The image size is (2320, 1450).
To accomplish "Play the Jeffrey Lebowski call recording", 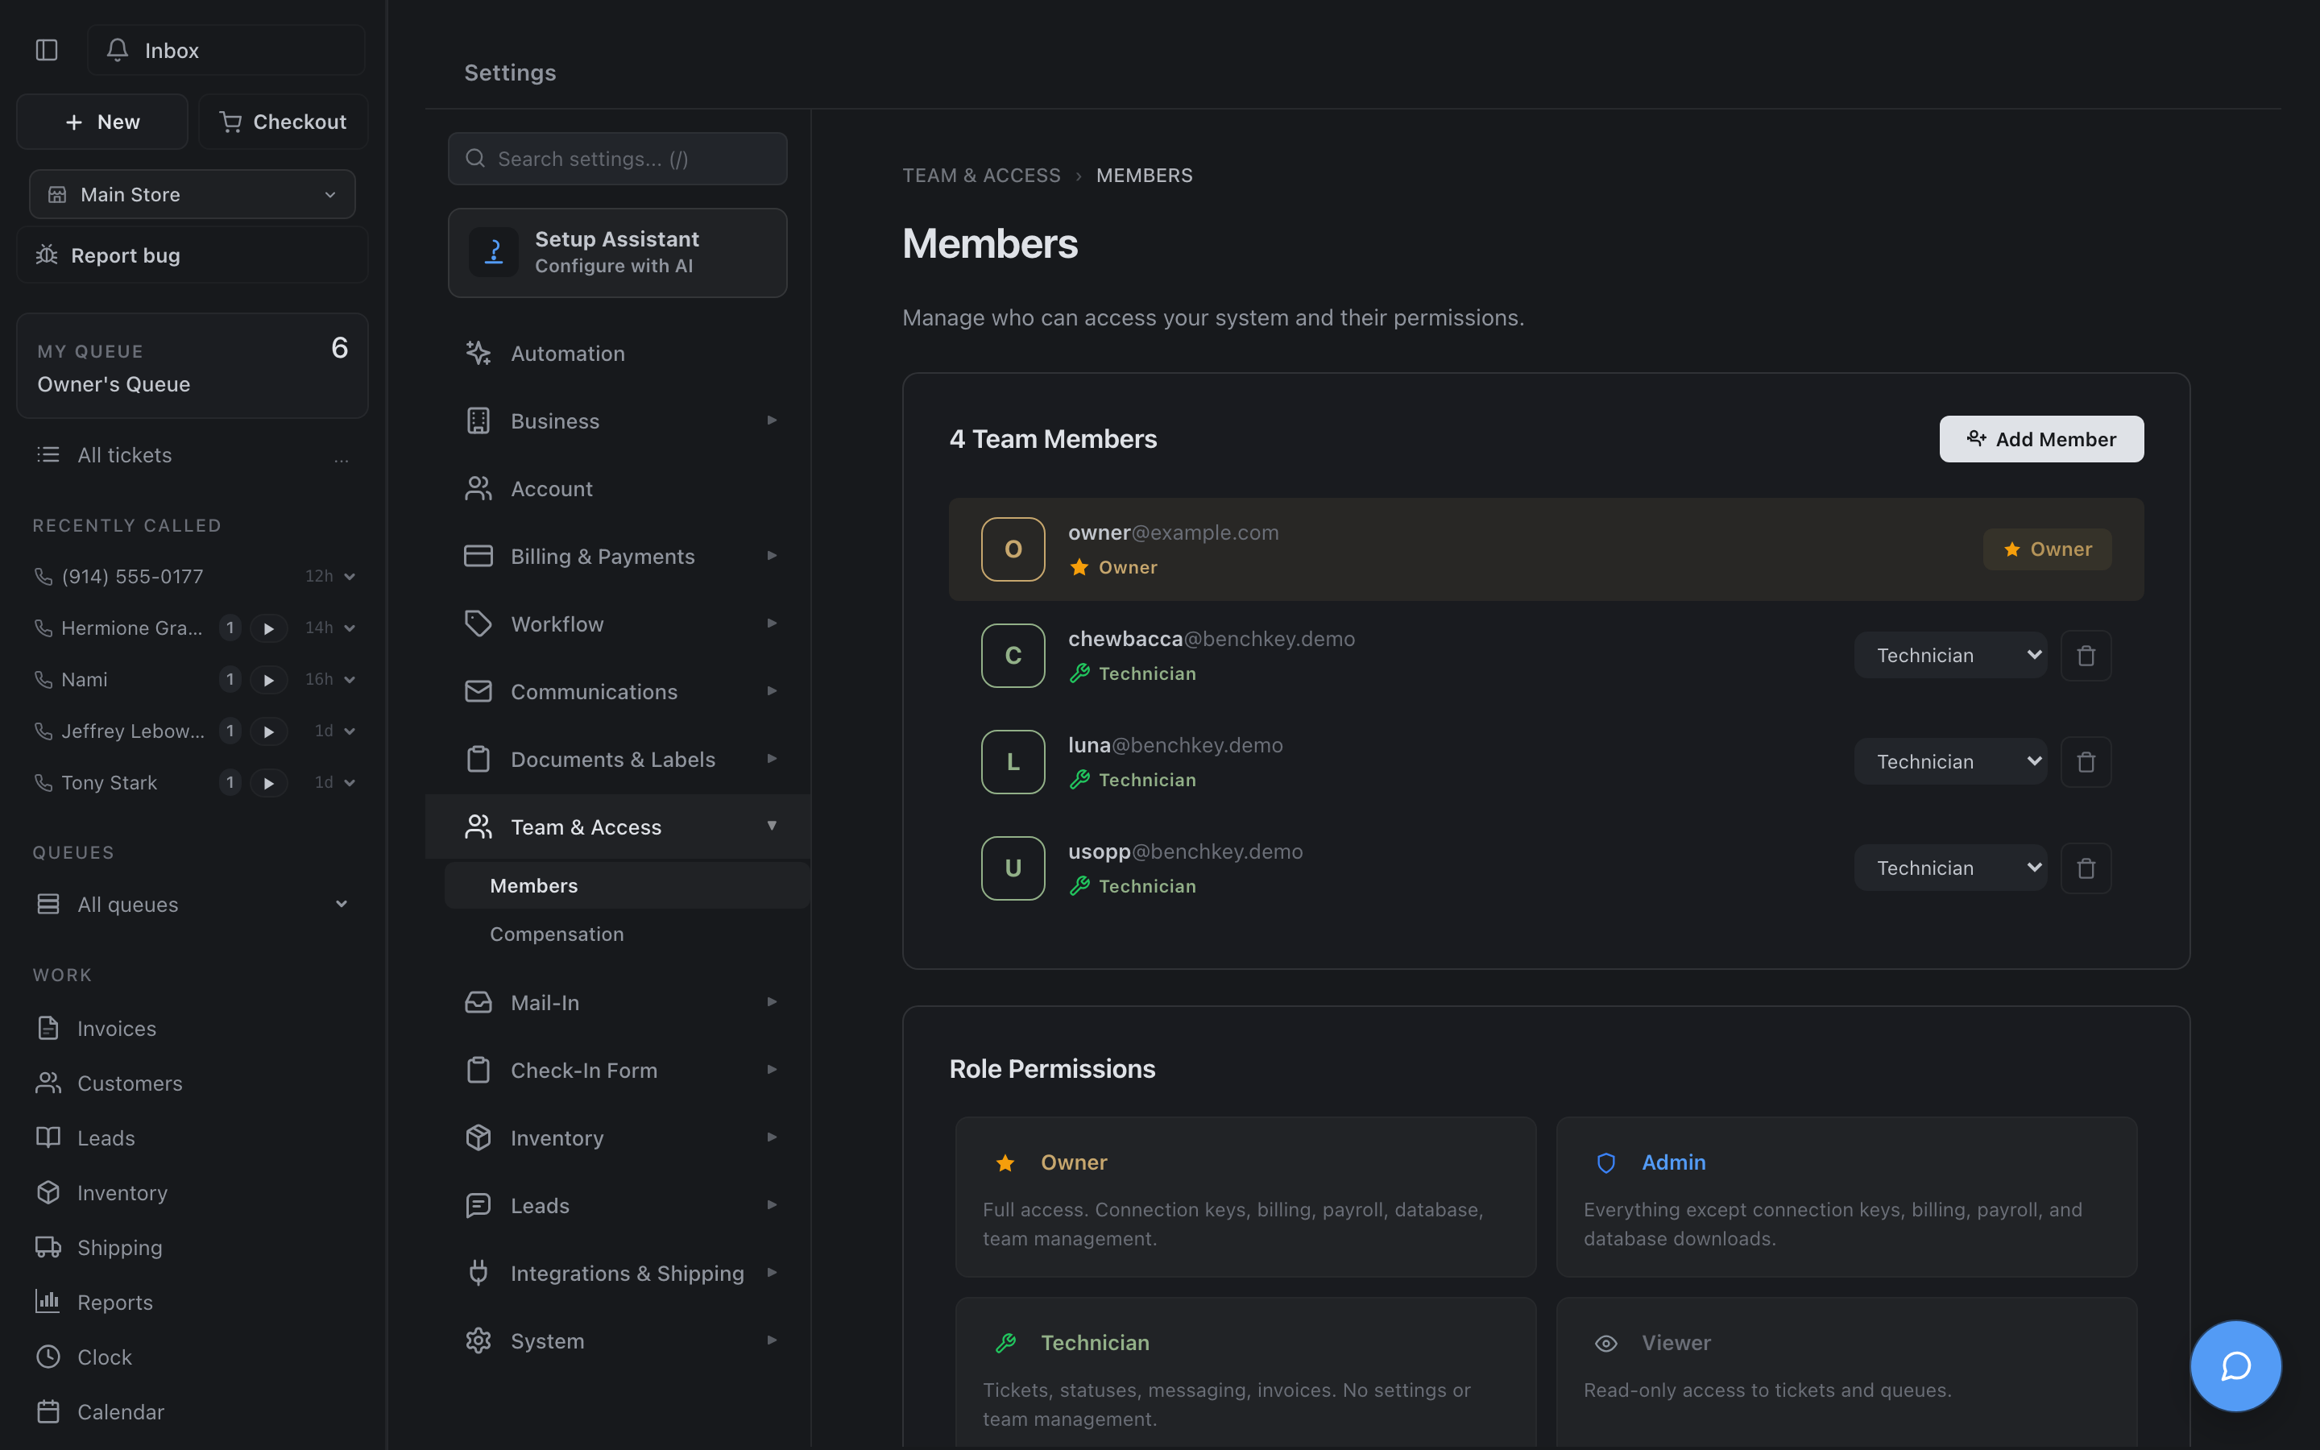I will click(x=268, y=731).
